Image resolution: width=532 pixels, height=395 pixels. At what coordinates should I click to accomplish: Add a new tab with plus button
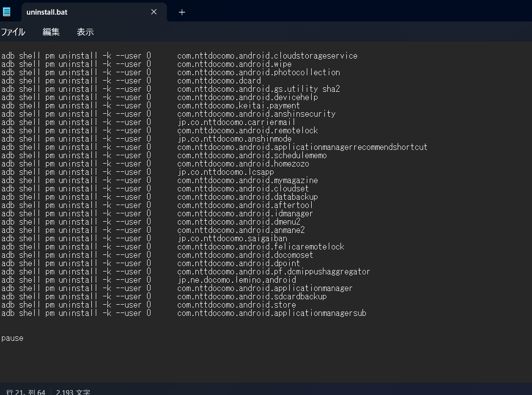click(182, 12)
